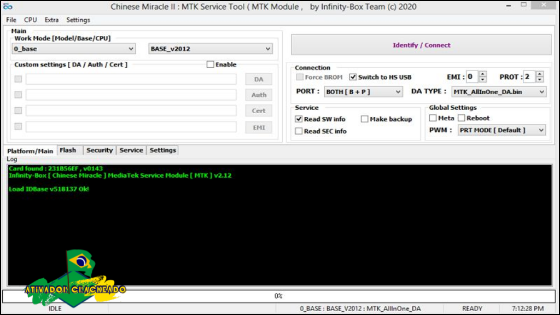Decrease the PROT value with down arrow
This screenshot has width=560, height=315.
point(540,79)
